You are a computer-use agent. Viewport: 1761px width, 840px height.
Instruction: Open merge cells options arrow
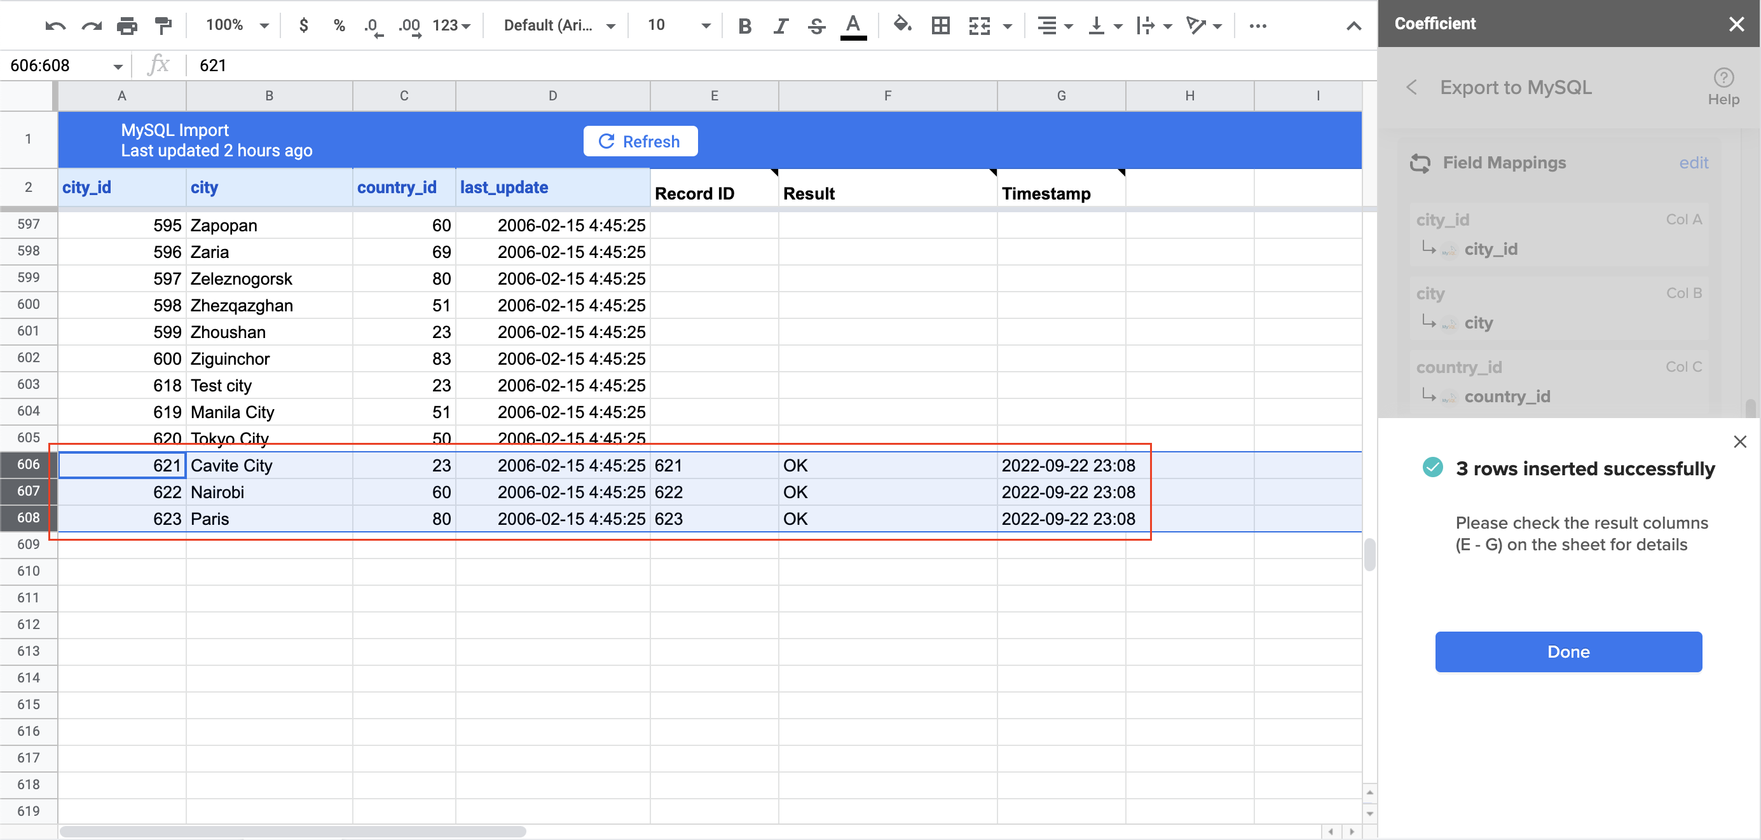point(1008,27)
